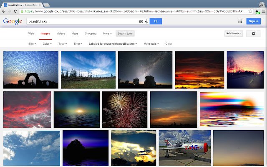Screen dimensions: 267x167
Task: Reload the page with refresh icon
Action: [x=15, y=11]
